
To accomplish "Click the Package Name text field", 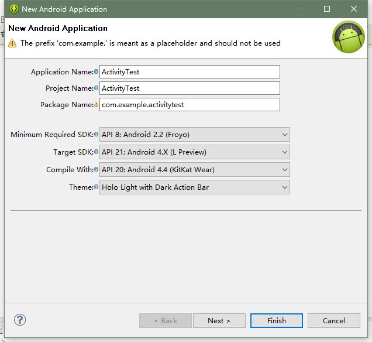I will [190, 104].
